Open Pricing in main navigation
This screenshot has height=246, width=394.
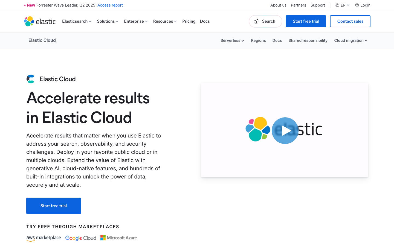(189, 21)
